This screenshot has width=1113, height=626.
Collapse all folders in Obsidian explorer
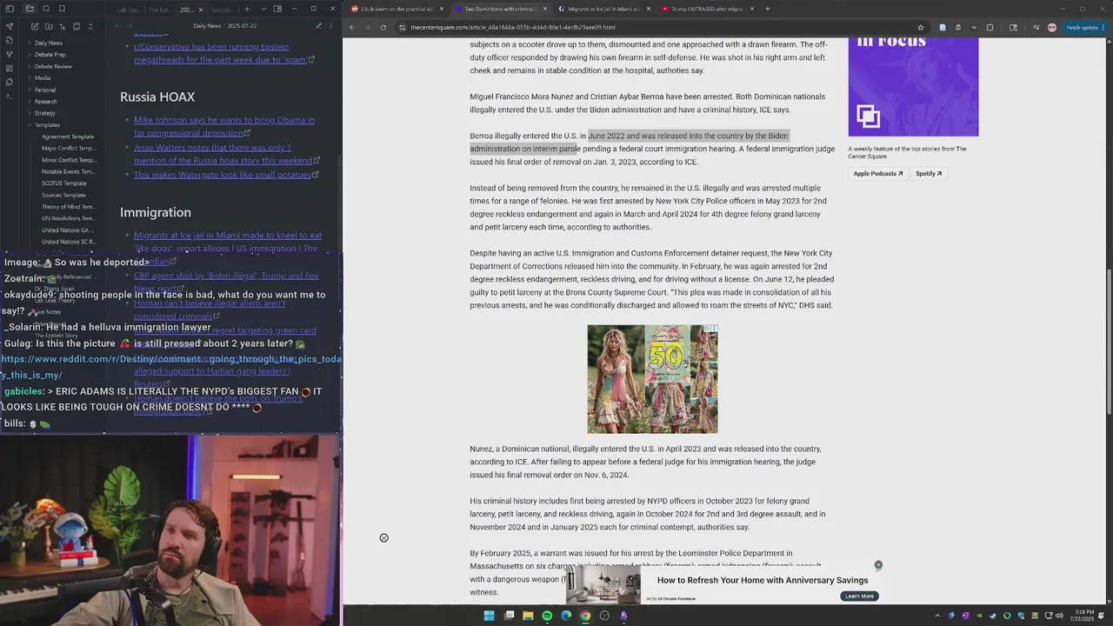point(90,26)
